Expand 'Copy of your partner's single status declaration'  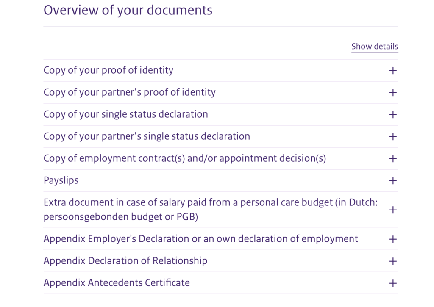click(147, 136)
